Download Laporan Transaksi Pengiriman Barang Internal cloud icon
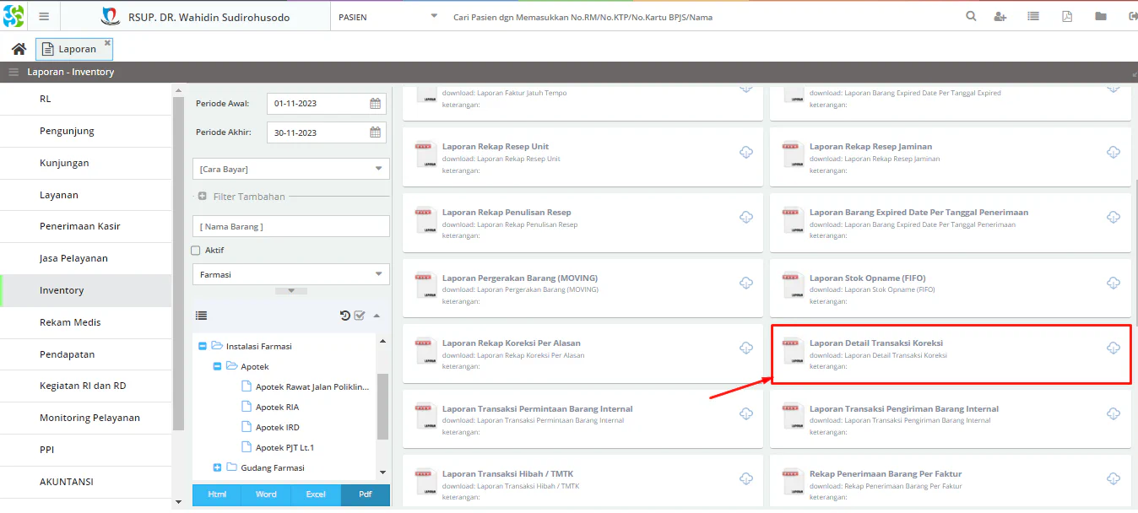Screen dimensions: 1138x513 [1114, 413]
